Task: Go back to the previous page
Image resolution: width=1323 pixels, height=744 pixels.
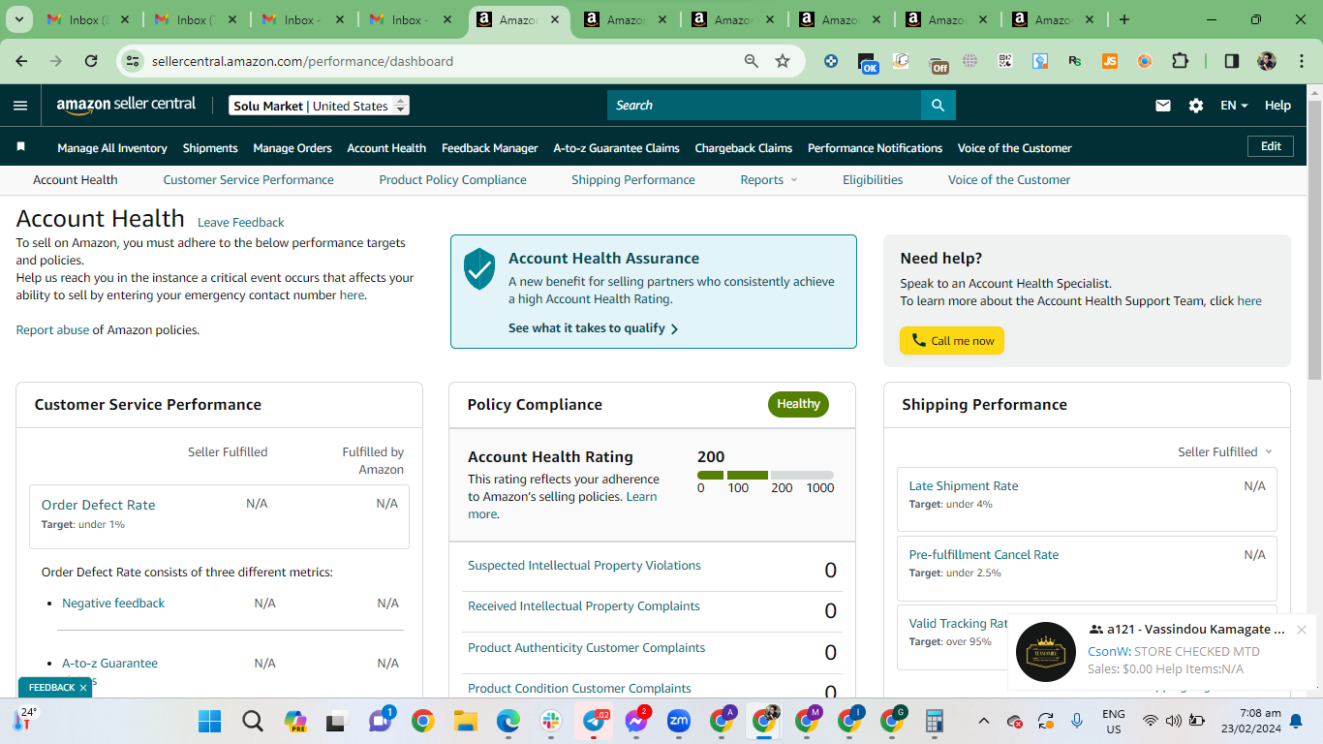Action: [21, 61]
